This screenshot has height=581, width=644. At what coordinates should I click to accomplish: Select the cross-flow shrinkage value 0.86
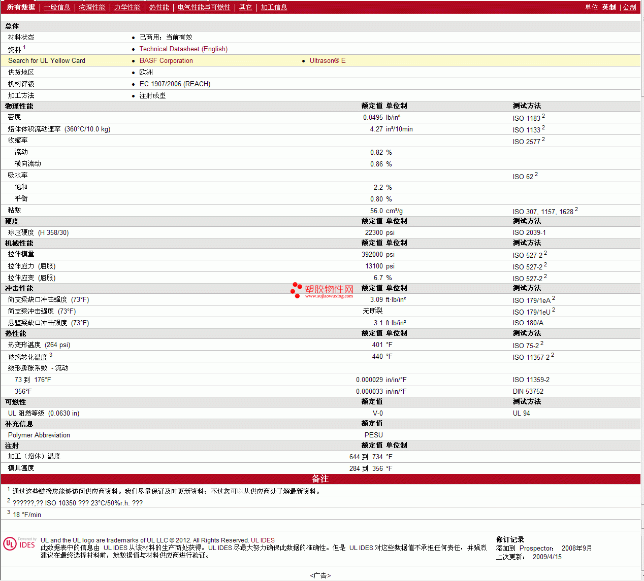pyautogui.click(x=376, y=164)
